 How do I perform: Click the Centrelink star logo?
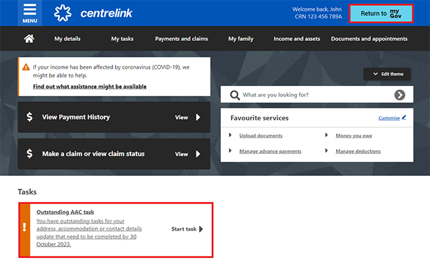(63, 13)
